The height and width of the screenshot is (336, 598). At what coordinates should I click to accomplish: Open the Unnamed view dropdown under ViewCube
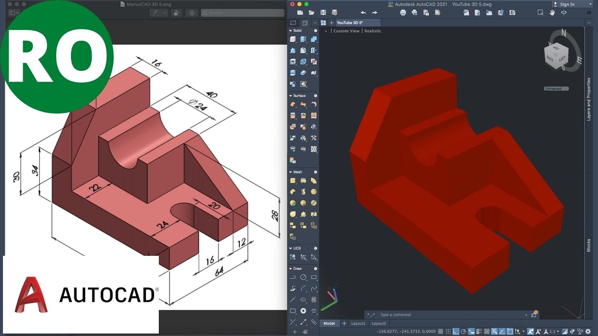[556, 89]
